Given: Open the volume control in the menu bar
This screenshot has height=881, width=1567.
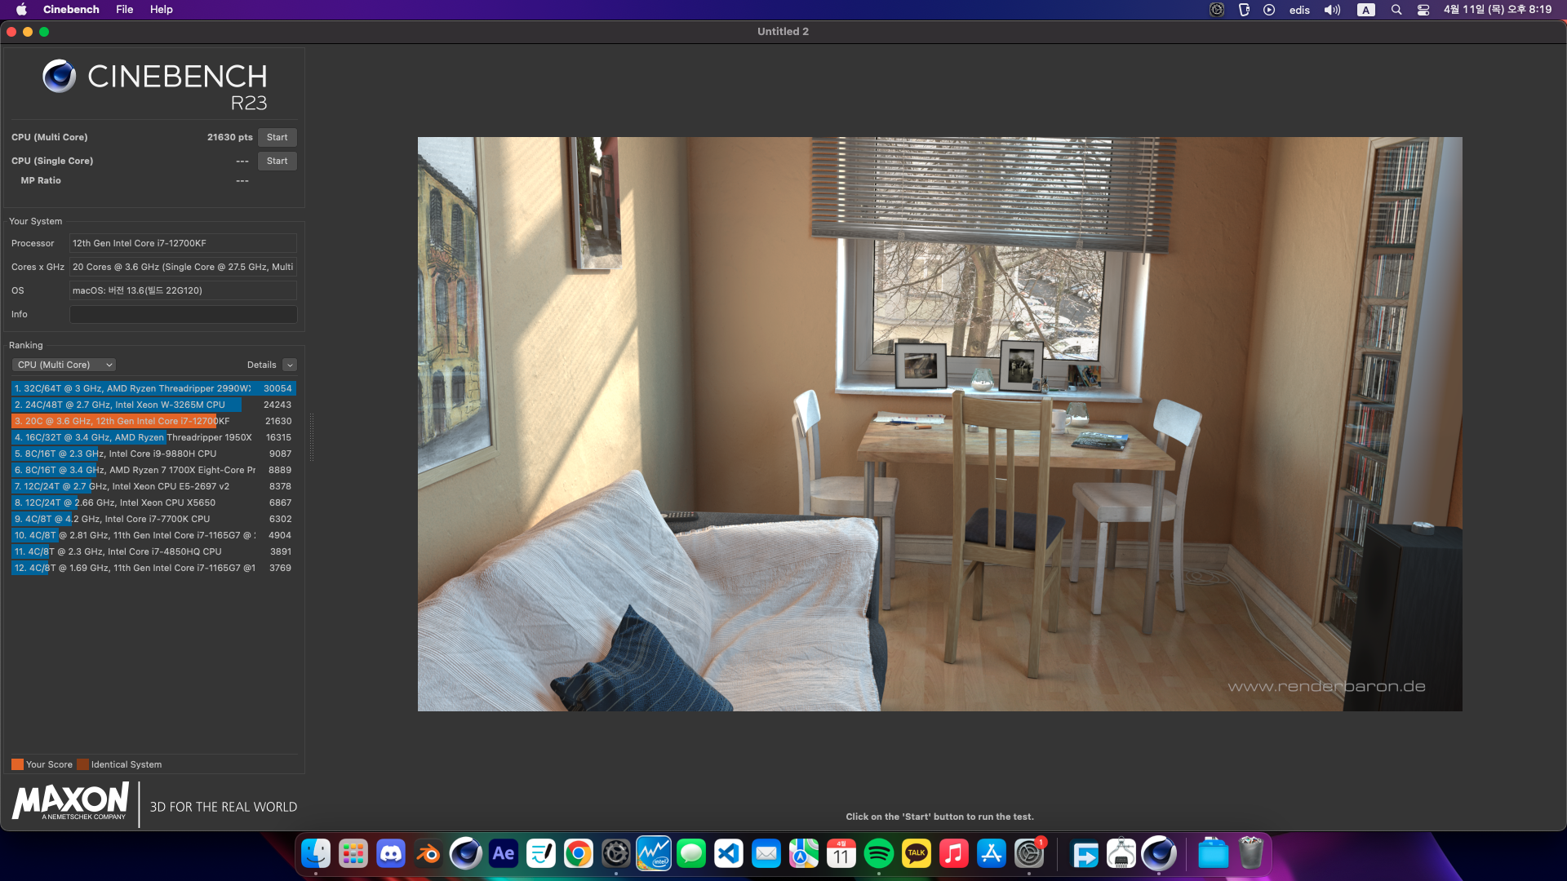Looking at the screenshot, I should pos(1332,10).
